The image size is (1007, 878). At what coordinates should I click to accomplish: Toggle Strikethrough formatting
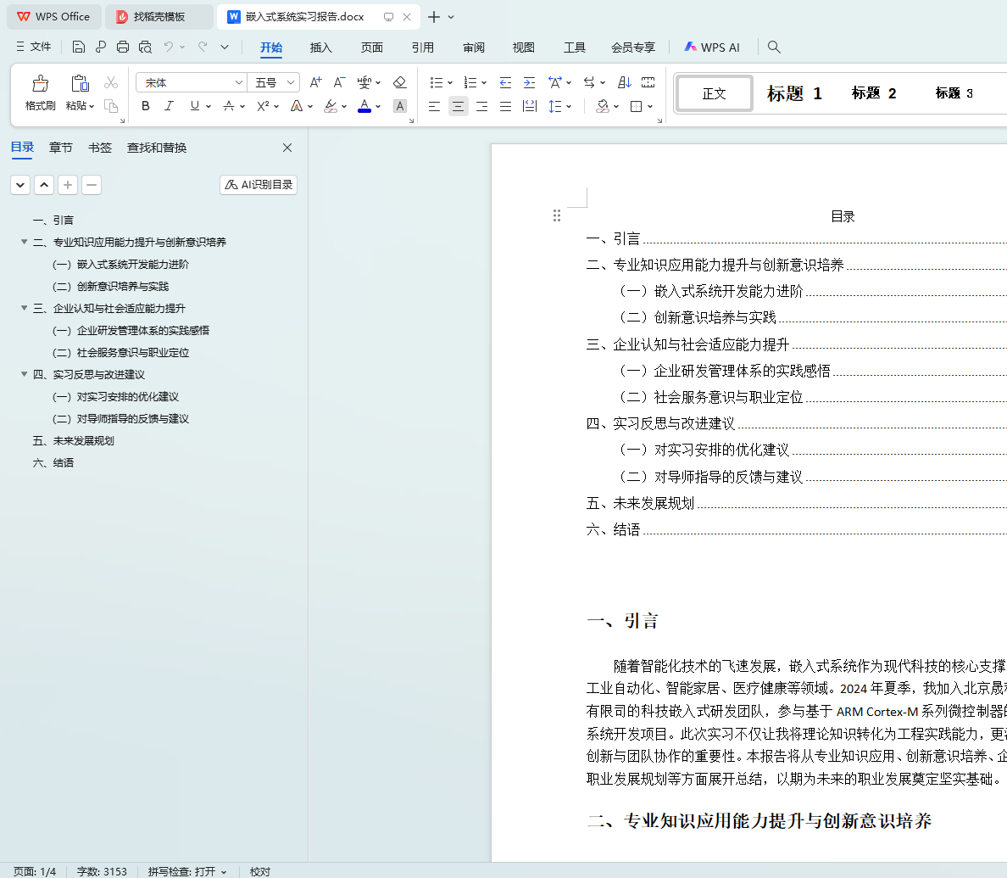click(x=229, y=106)
